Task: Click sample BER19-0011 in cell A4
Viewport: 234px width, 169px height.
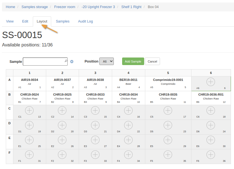Action: pyautogui.click(x=128, y=80)
